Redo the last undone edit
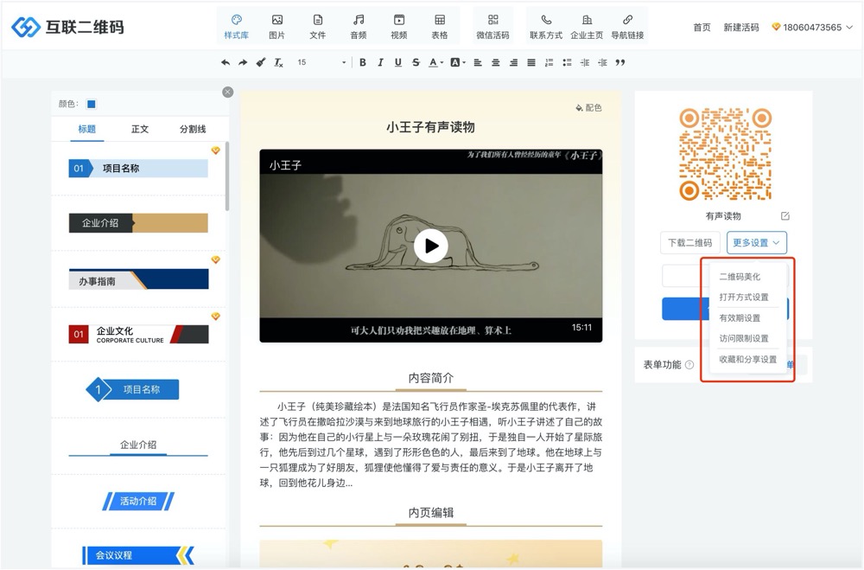The height and width of the screenshot is (570, 864). coord(243,62)
